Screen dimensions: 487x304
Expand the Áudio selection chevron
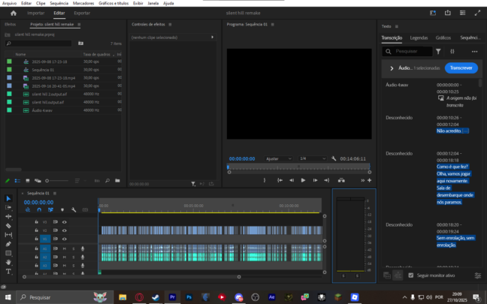point(392,68)
